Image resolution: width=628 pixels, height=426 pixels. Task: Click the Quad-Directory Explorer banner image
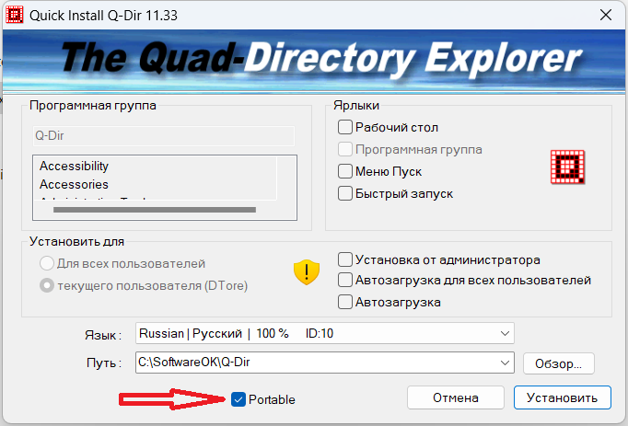point(314,62)
